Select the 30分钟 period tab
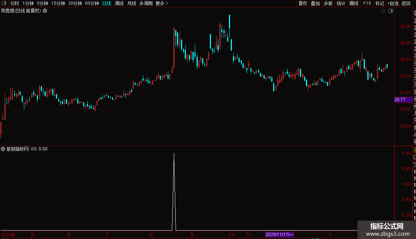 pyautogui.click(x=75, y=3)
